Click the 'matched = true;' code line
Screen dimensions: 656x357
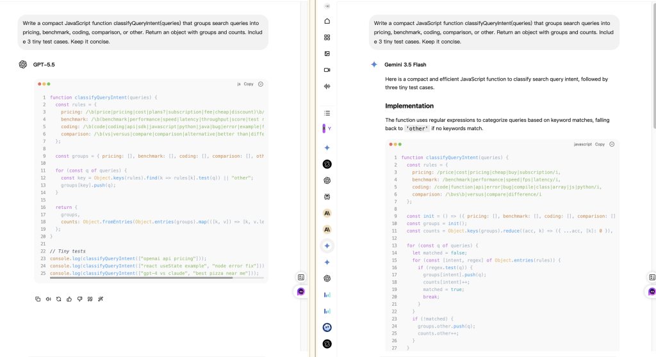tap(443, 289)
